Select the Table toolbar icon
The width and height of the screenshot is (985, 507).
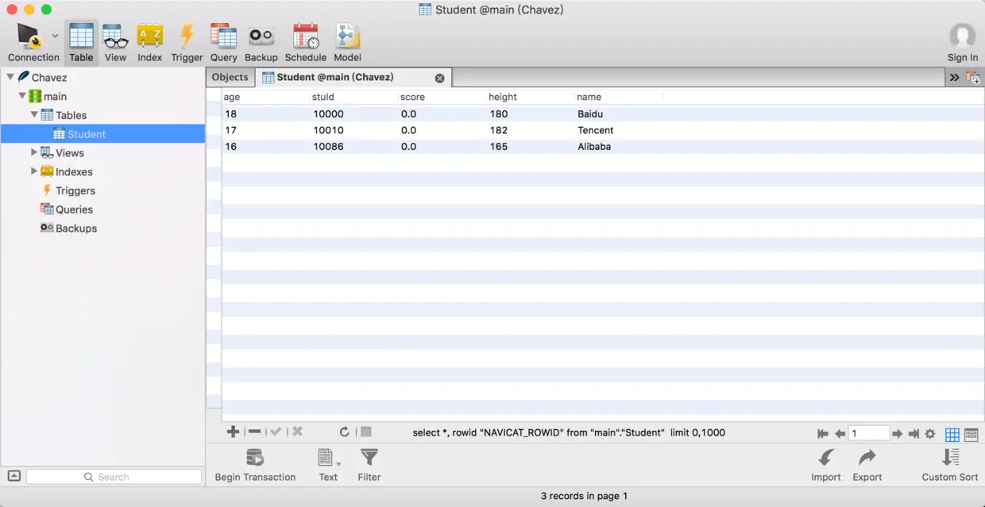pyautogui.click(x=81, y=42)
